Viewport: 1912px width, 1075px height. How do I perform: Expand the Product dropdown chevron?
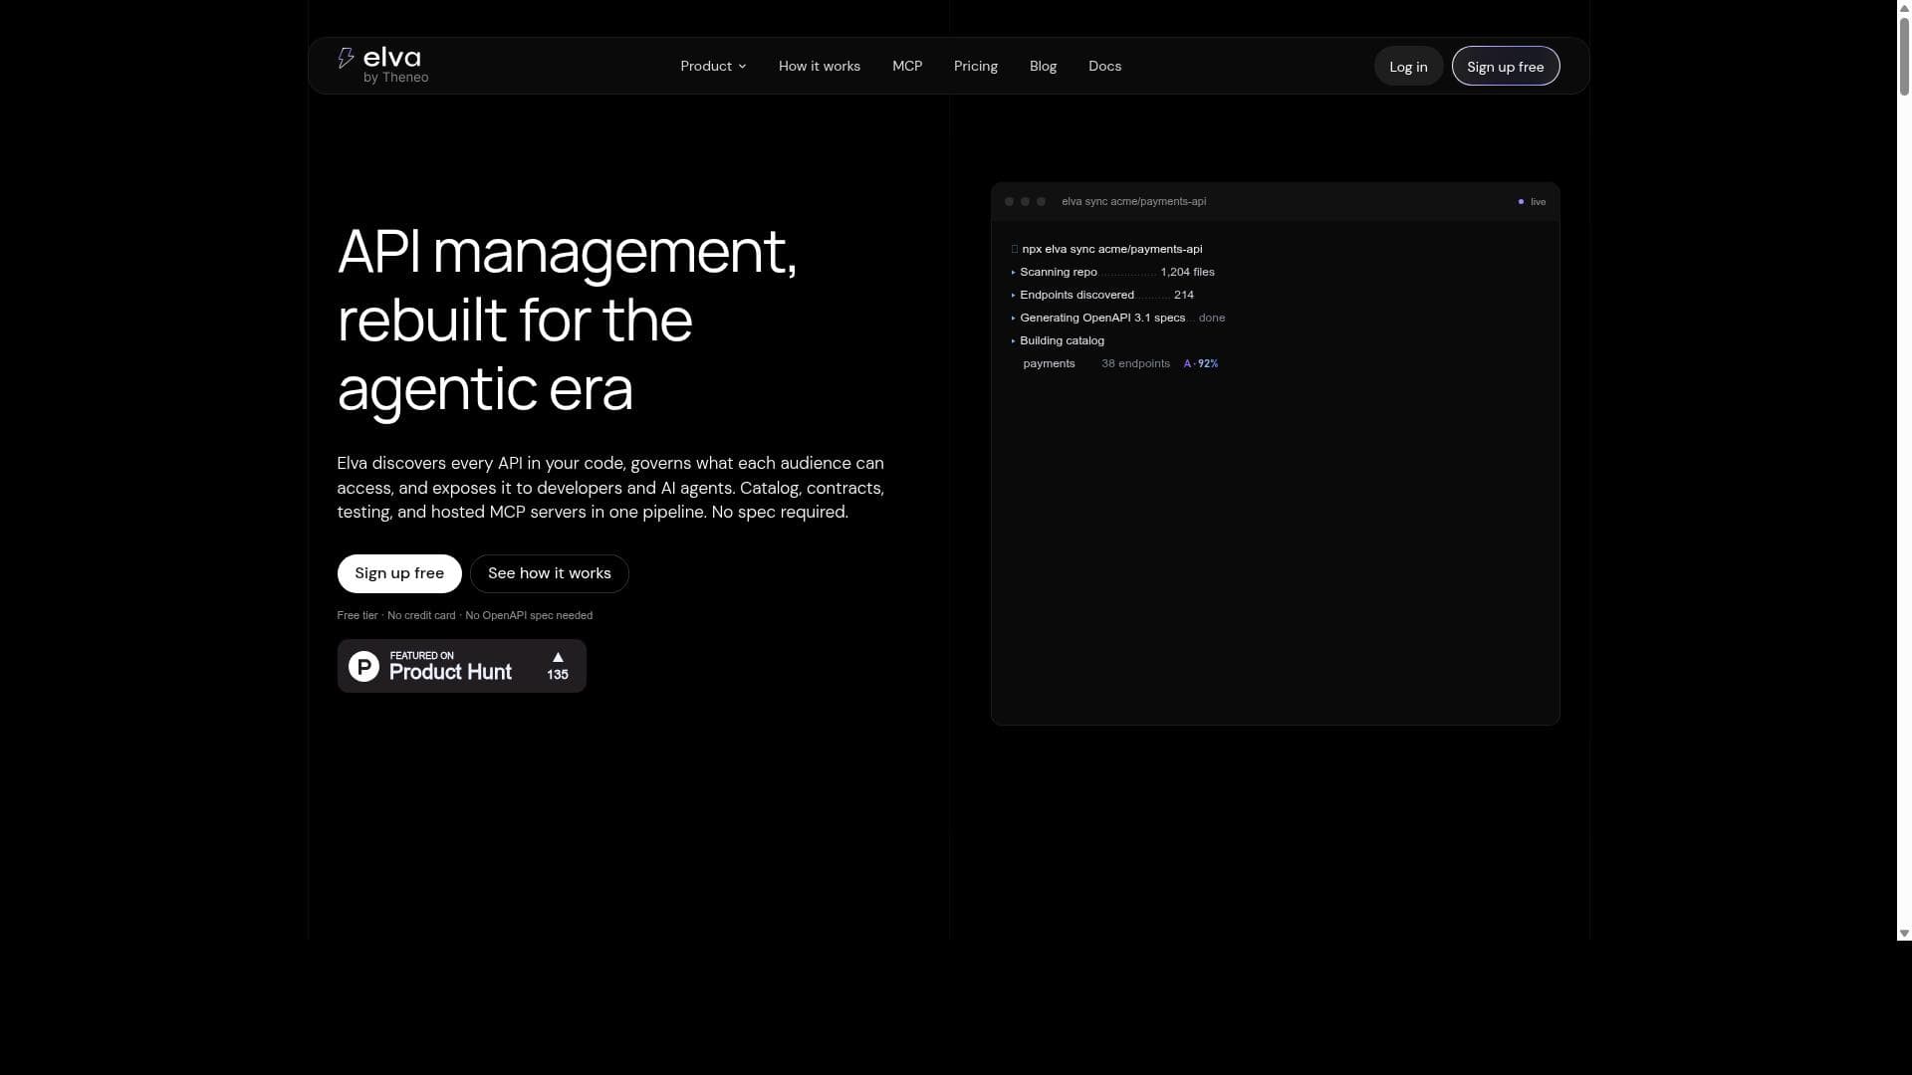click(x=742, y=67)
